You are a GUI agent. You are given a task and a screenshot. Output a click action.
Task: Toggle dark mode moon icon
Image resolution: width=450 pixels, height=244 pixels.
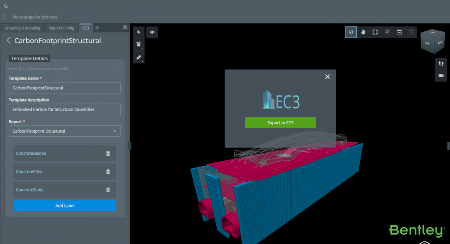(5, 6)
